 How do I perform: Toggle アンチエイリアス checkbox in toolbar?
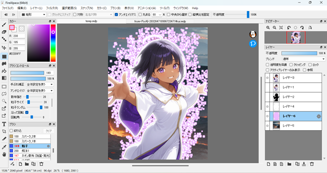pyautogui.click(x=117, y=14)
